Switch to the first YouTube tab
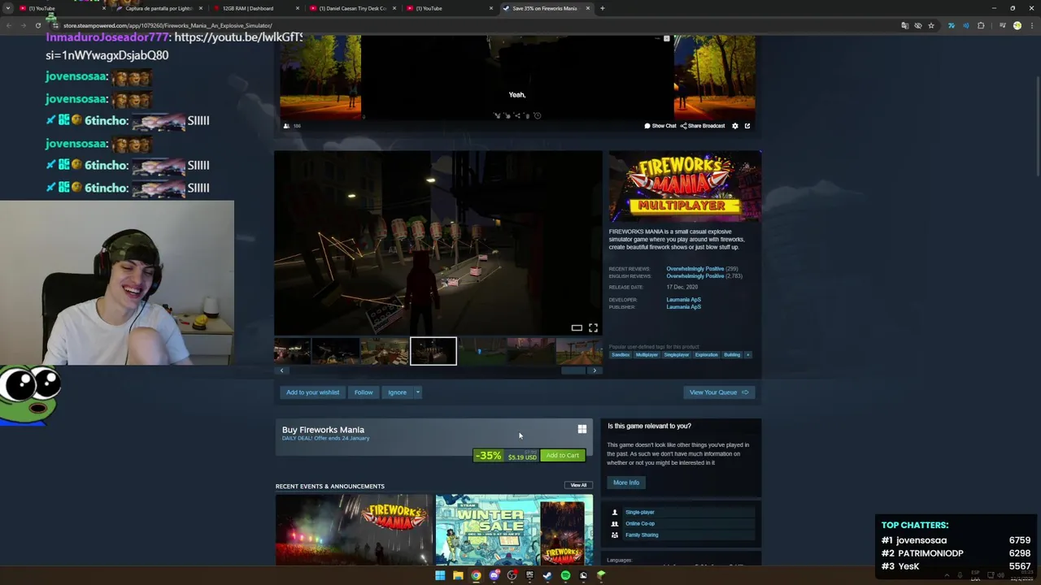The height and width of the screenshot is (585, 1041). point(63,8)
